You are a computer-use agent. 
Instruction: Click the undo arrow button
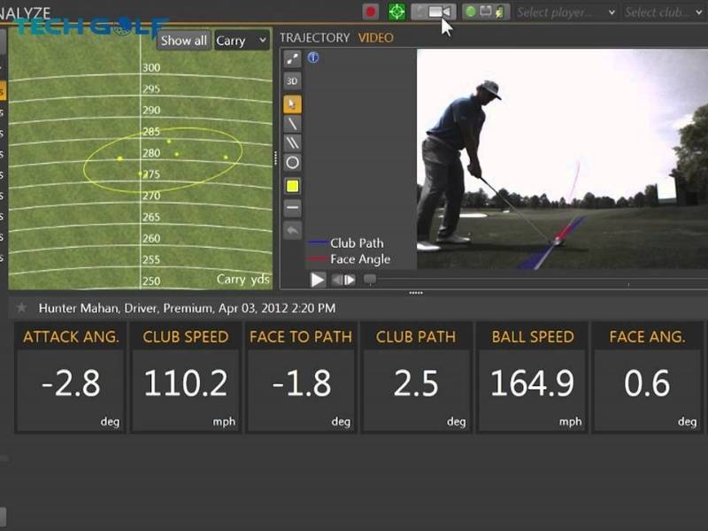point(292,230)
